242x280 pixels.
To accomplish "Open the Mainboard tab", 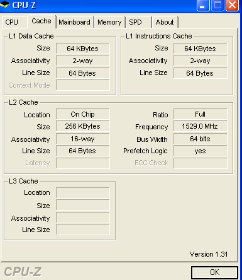I will [x=74, y=22].
